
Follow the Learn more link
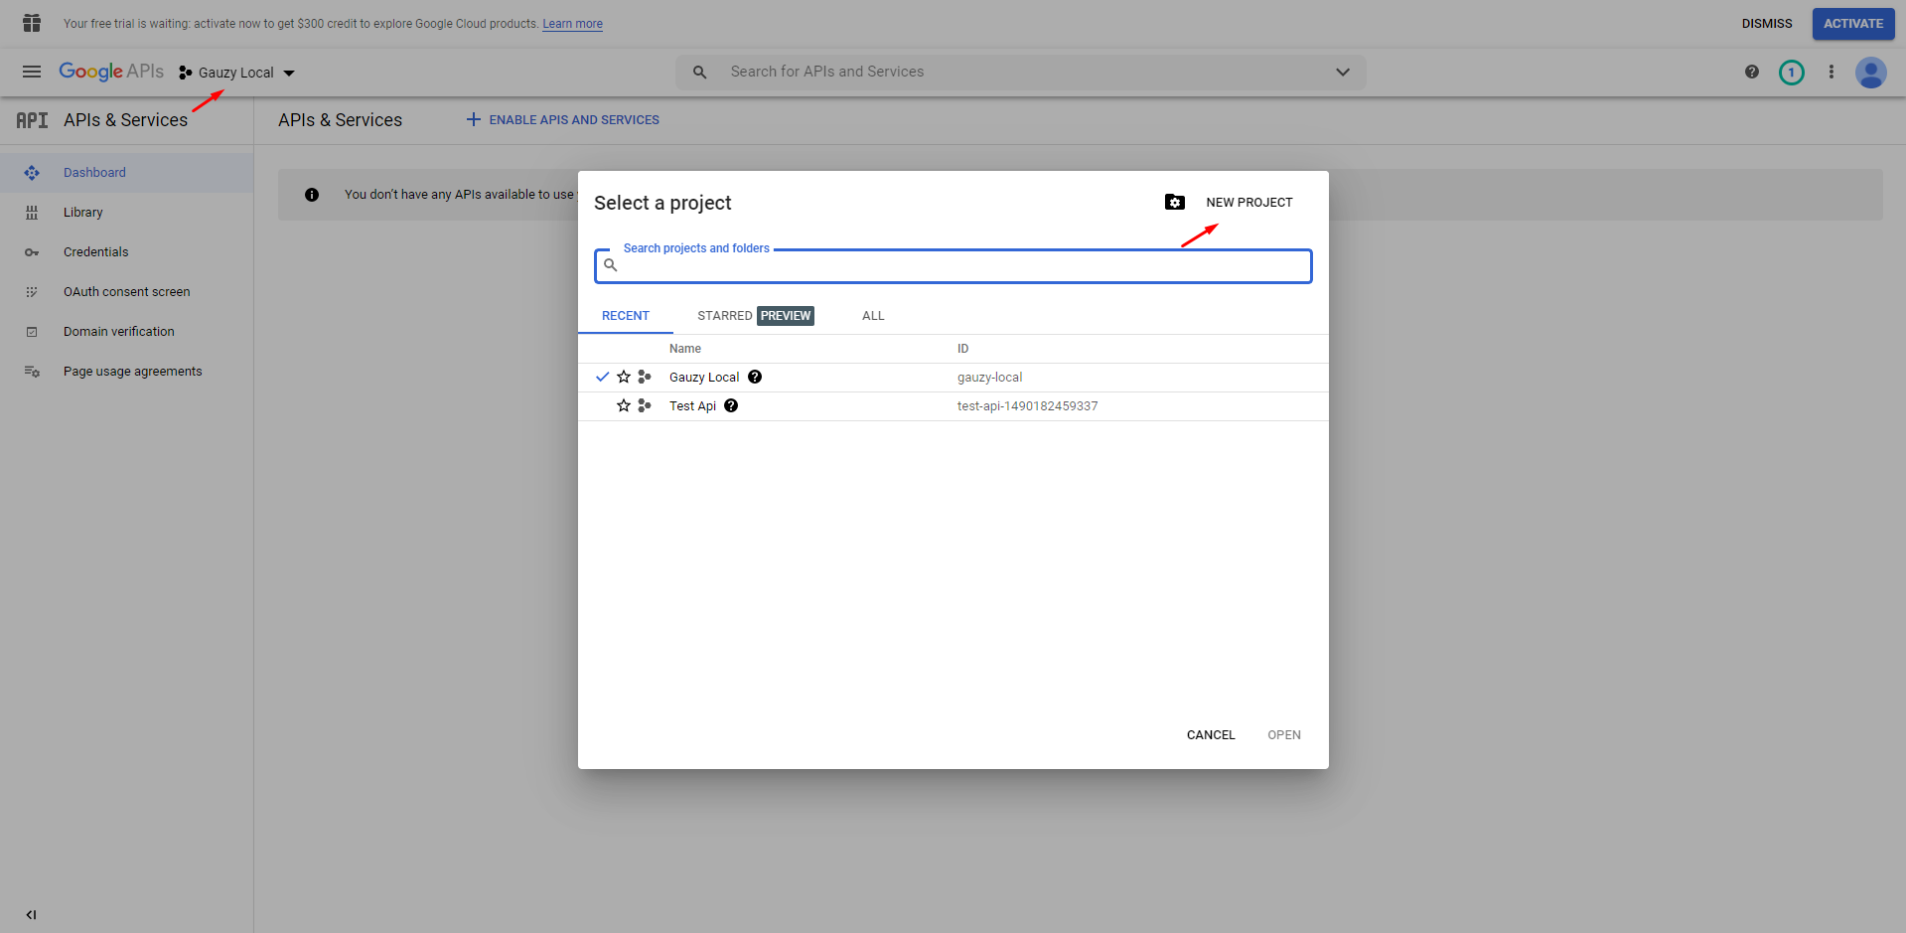(572, 24)
